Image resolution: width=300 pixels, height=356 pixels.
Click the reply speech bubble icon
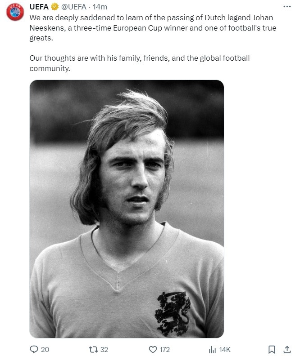(x=34, y=349)
